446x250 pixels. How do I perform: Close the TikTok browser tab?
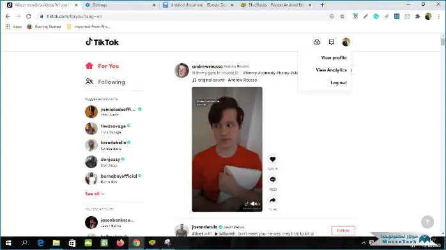(x=76, y=5)
